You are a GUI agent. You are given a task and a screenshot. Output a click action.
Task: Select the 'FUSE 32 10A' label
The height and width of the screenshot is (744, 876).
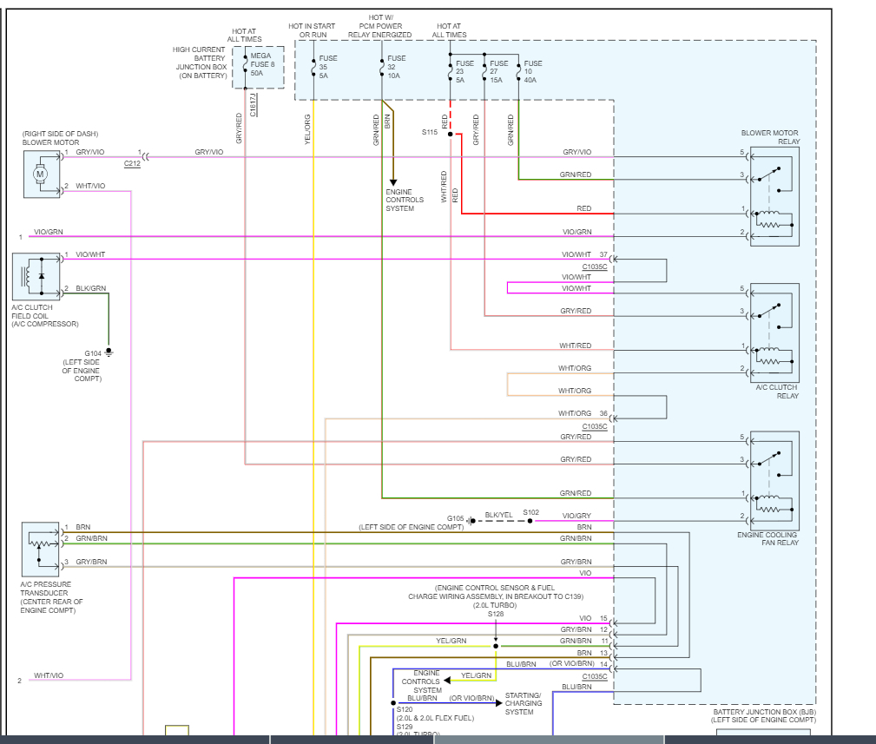[396, 67]
